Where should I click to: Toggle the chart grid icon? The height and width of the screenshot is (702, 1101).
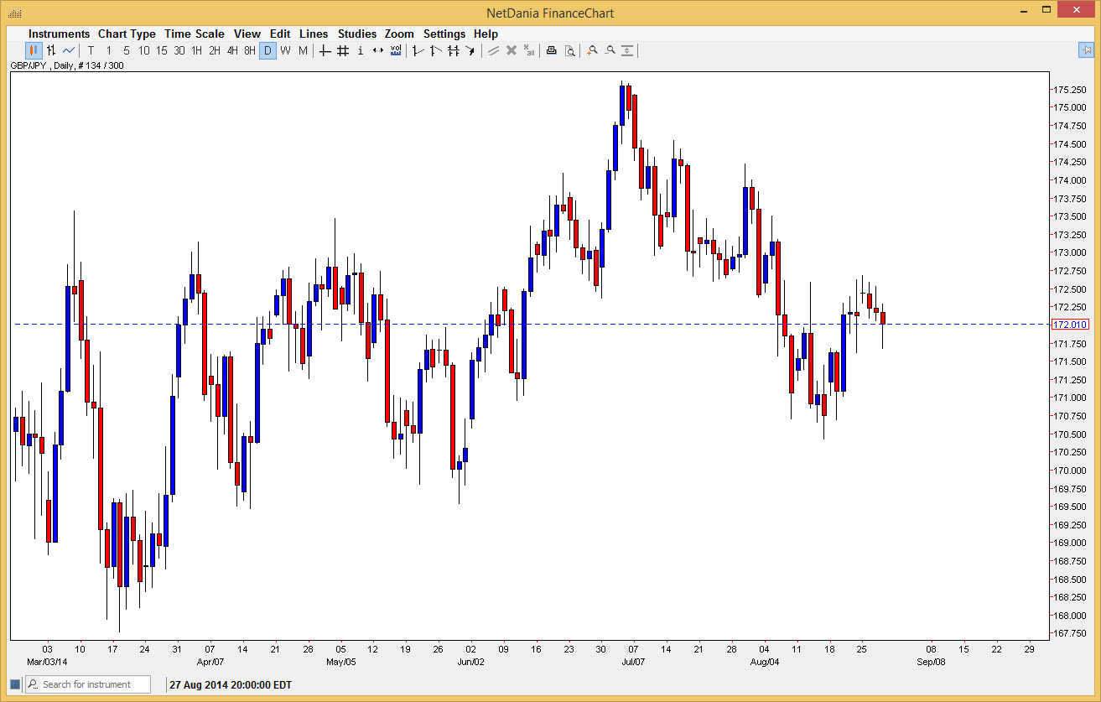[x=343, y=51]
